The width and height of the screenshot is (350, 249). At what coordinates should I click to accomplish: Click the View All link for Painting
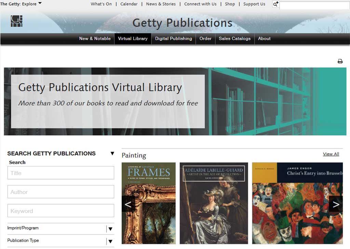331,154
